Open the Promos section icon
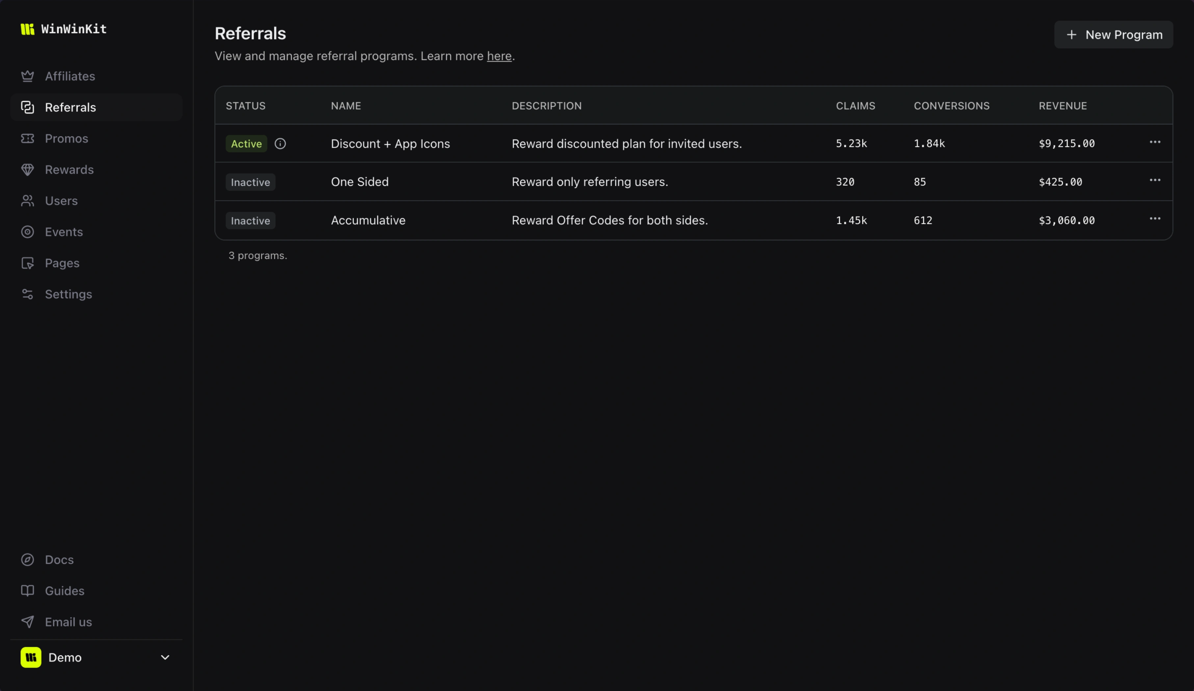Screen dimensions: 1194x691 28,138
